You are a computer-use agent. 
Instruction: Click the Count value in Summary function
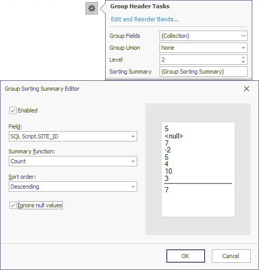(x=18, y=161)
